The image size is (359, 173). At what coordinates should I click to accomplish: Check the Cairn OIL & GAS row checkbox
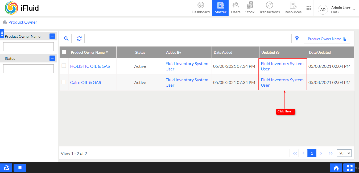(x=64, y=82)
